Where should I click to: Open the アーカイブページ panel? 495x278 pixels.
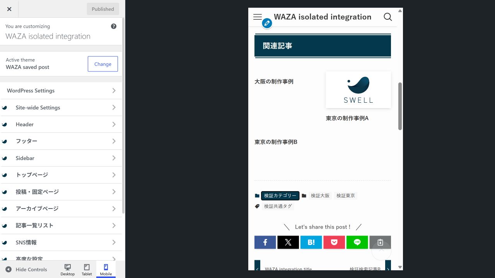[x=61, y=209]
